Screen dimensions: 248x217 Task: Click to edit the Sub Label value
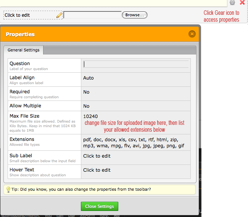pyautogui.click(x=97, y=156)
